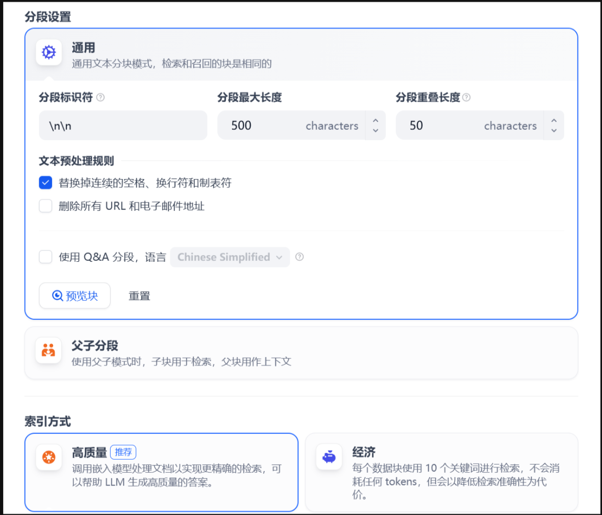
Task: Click the 预览块 preview button
Action: [75, 295]
